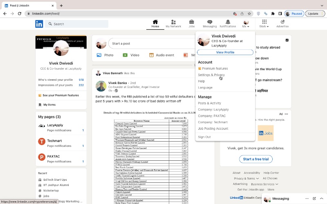Bookmark page with star icon
The width and height of the screenshot is (327, 204).
[x=249, y=14]
